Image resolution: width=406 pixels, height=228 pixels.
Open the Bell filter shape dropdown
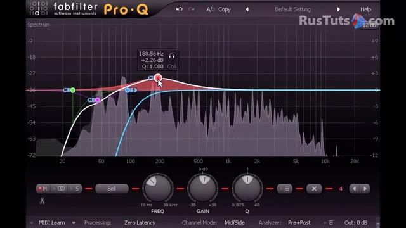click(112, 189)
